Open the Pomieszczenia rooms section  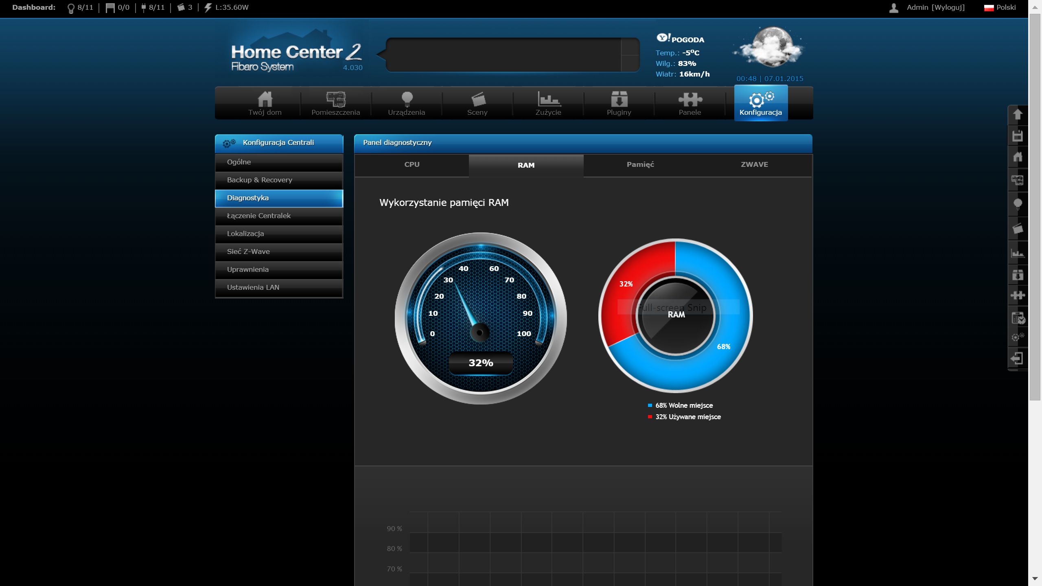[335, 103]
